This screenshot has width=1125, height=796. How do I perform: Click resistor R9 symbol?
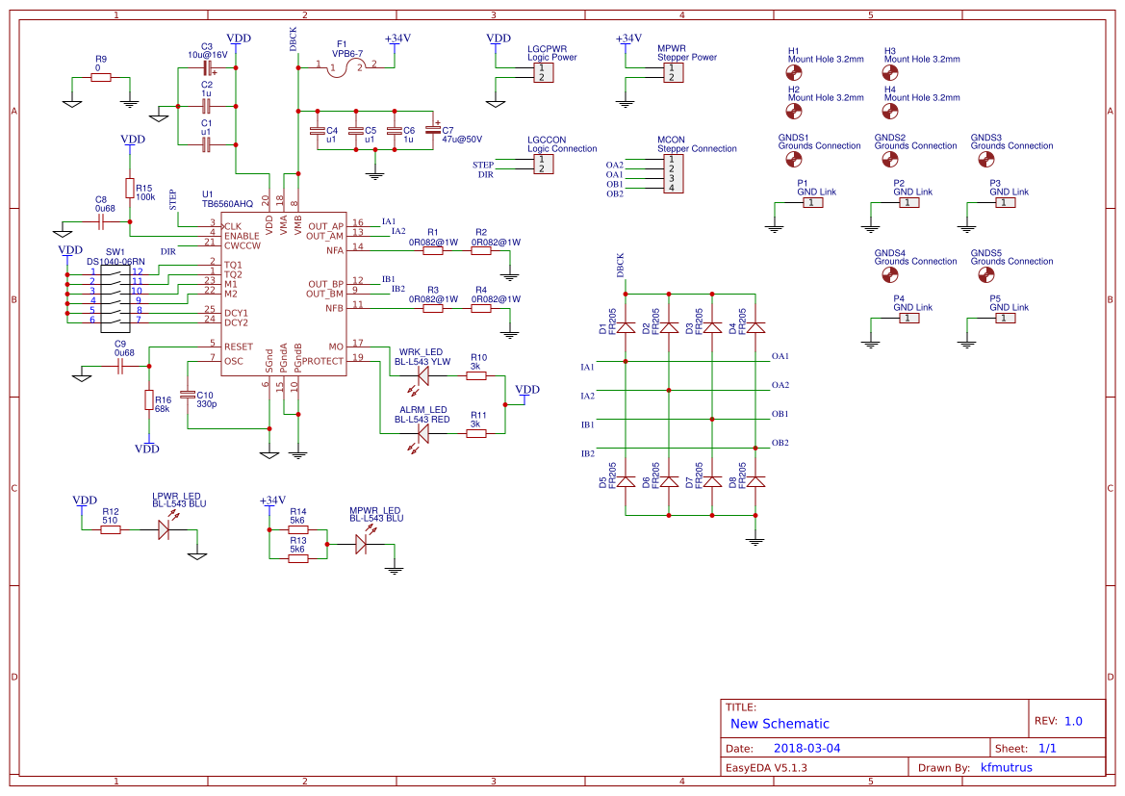99,76
